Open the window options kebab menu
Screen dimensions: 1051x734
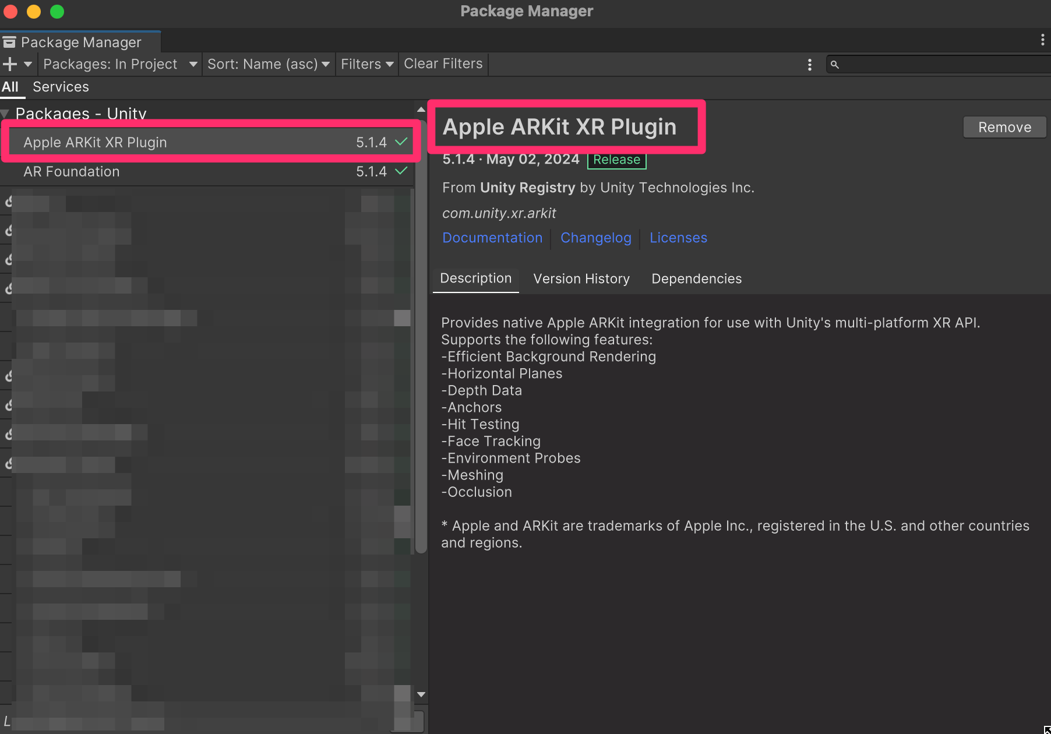[1042, 40]
